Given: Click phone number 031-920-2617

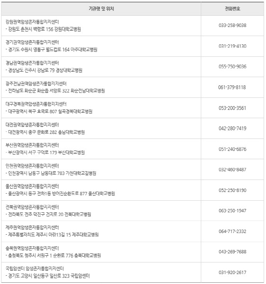Looking at the screenshot, I should 232,272.
